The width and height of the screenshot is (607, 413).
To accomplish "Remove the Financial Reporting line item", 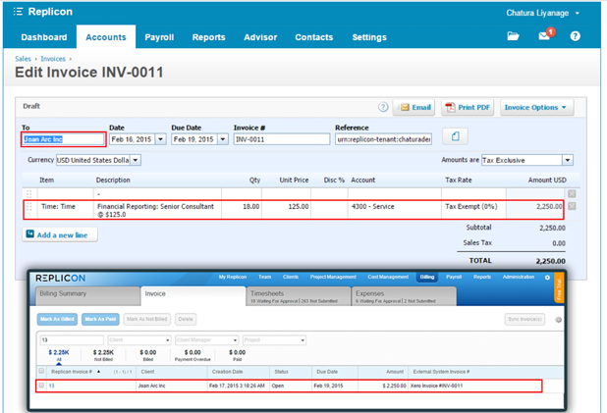I will tap(572, 206).
